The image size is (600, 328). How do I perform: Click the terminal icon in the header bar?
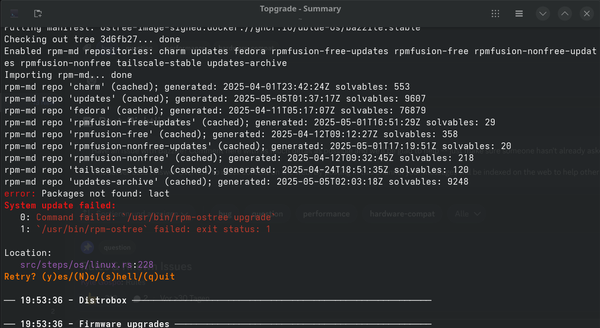14,13
